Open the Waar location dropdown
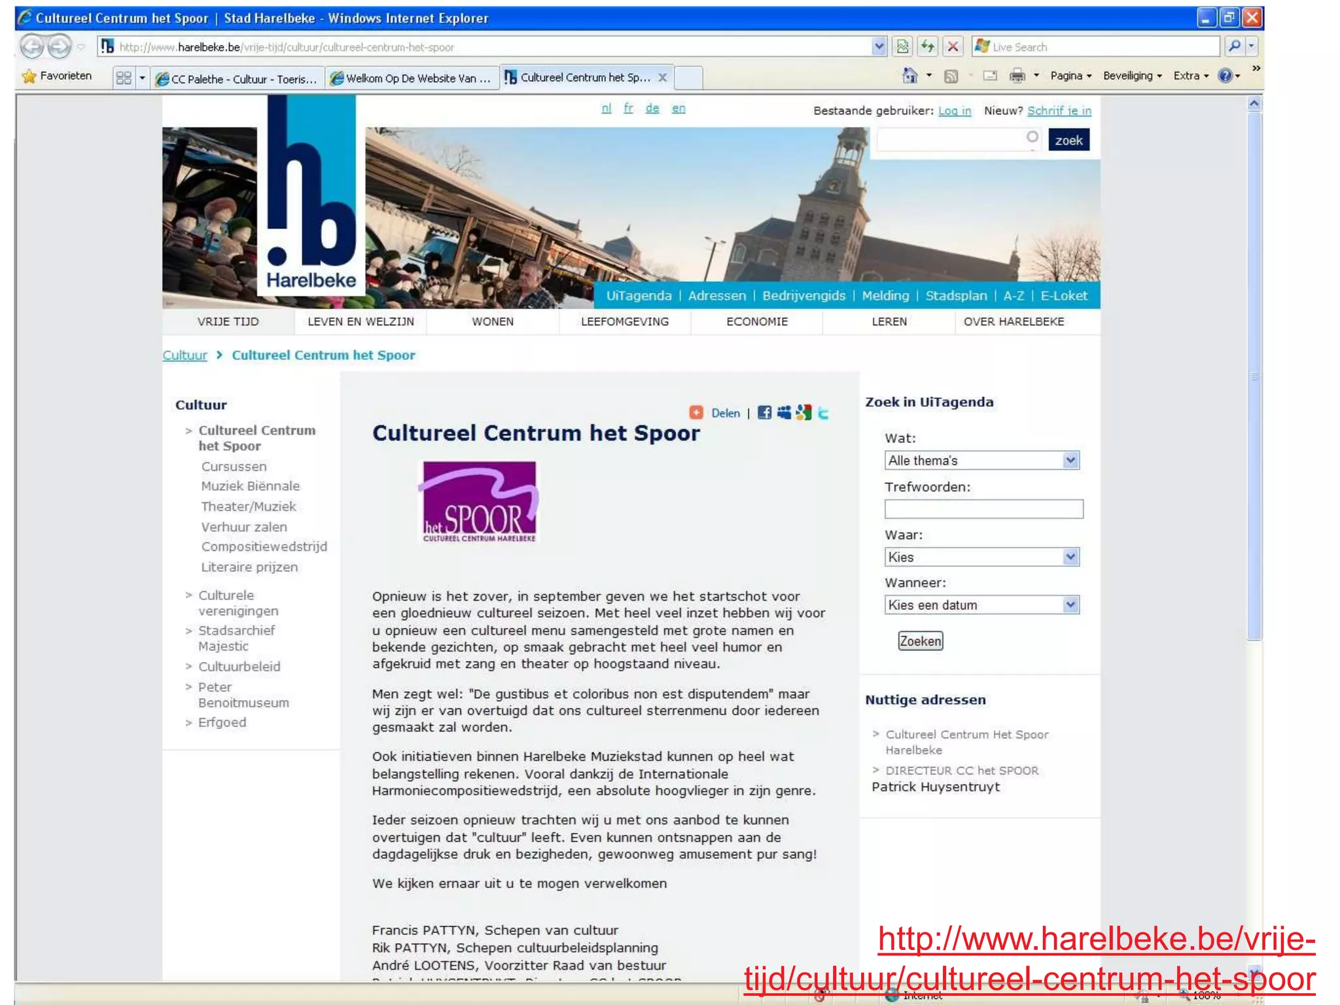 click(x=1070, y=557)
